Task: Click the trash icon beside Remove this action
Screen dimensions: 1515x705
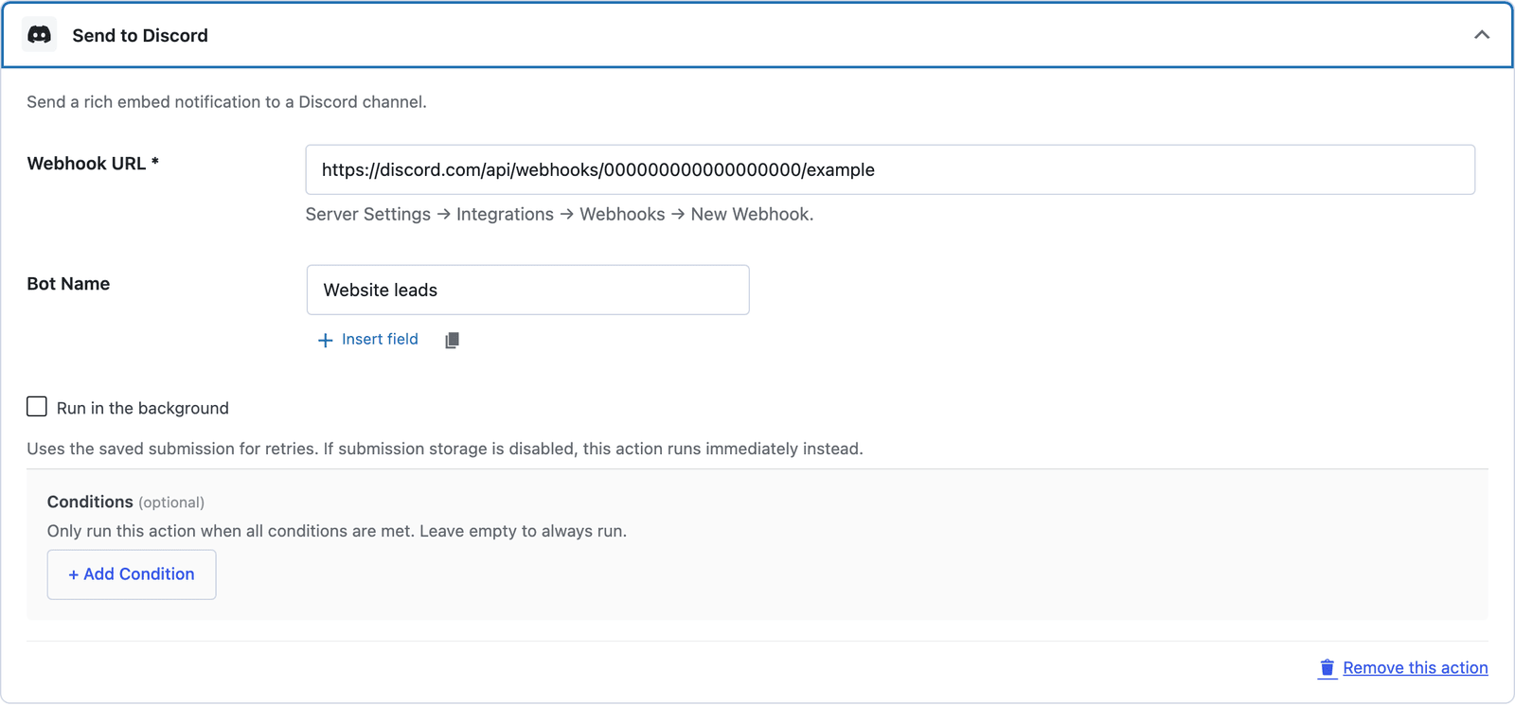Action: [x=1328, y=668]
